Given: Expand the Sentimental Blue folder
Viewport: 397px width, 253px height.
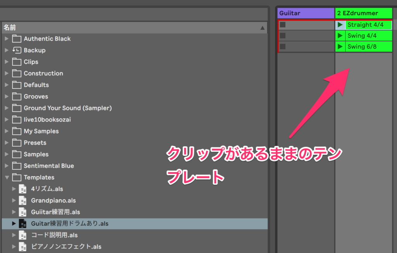Looking at the screenshot, I should (7, 166).
